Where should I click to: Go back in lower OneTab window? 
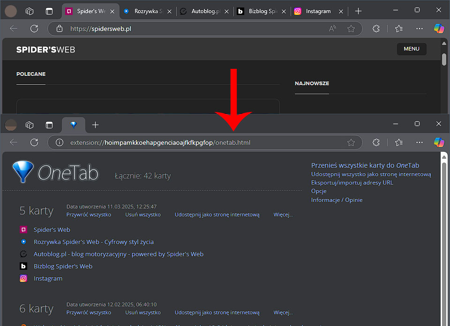(14, 142)
